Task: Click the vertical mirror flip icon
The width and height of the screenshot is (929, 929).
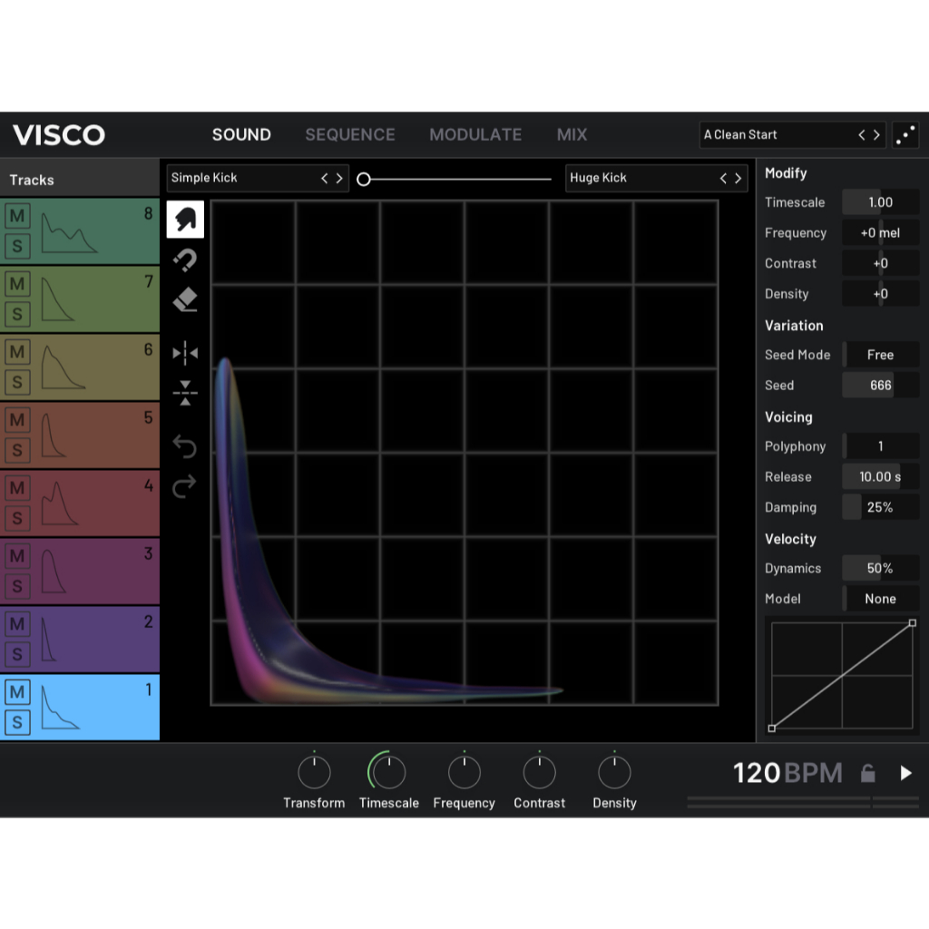Action: 185,393
